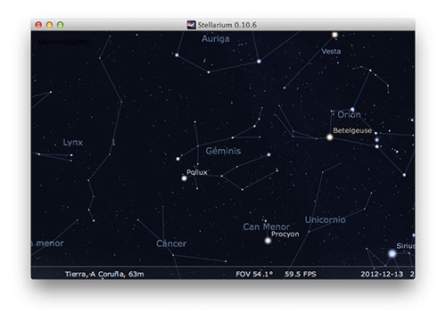Click the yellow minimize window button
Image resolution: width=446 pixels, height=322 pixels.
[49, 25]
